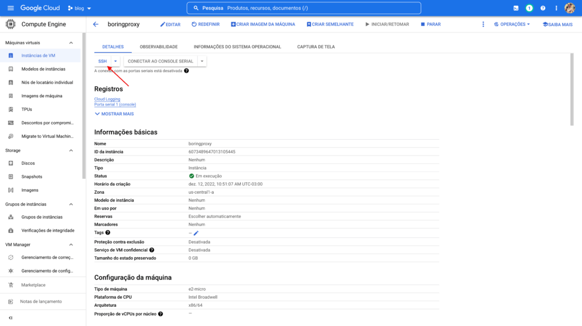Open the instance toolbar overflow menu
The image size is (582, 326).
483,24
